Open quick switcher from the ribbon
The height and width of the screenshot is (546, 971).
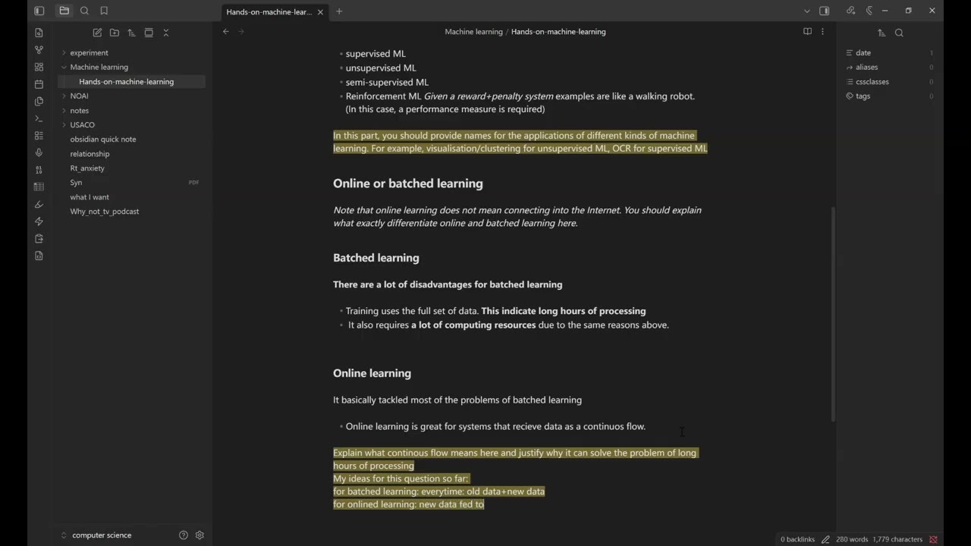(39, 33)
